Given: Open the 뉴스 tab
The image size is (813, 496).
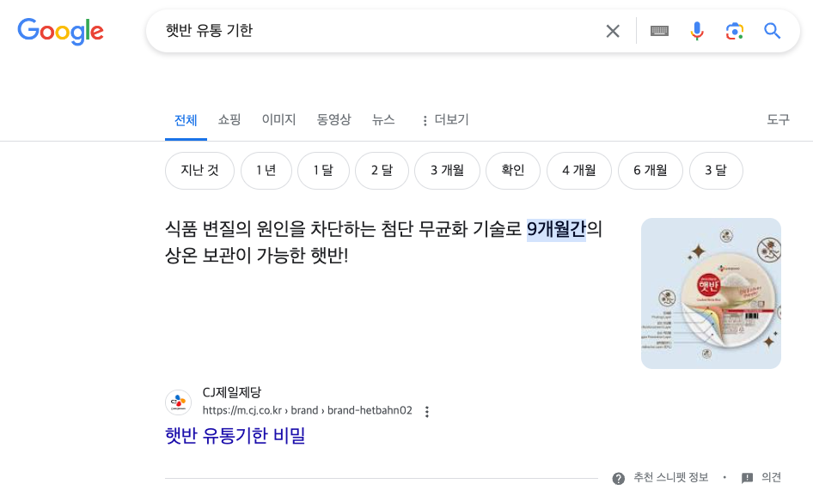Looking at the screenshot, I should coord(383,120).
